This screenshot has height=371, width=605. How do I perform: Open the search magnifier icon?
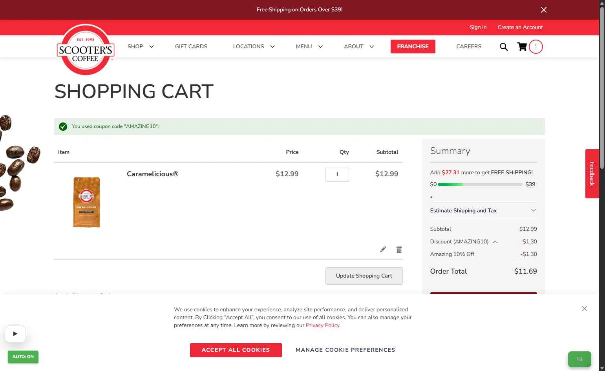pyautogui.click(x=504, y=47)
